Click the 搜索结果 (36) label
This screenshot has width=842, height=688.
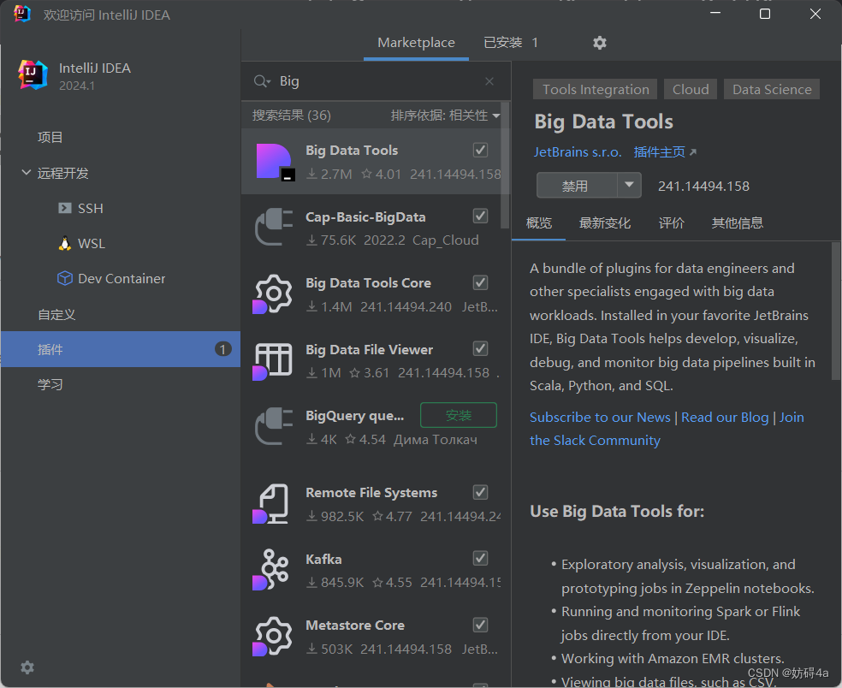[292, 116]
